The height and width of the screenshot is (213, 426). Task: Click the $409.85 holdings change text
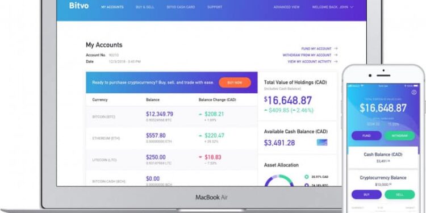(x=289, y=110)
